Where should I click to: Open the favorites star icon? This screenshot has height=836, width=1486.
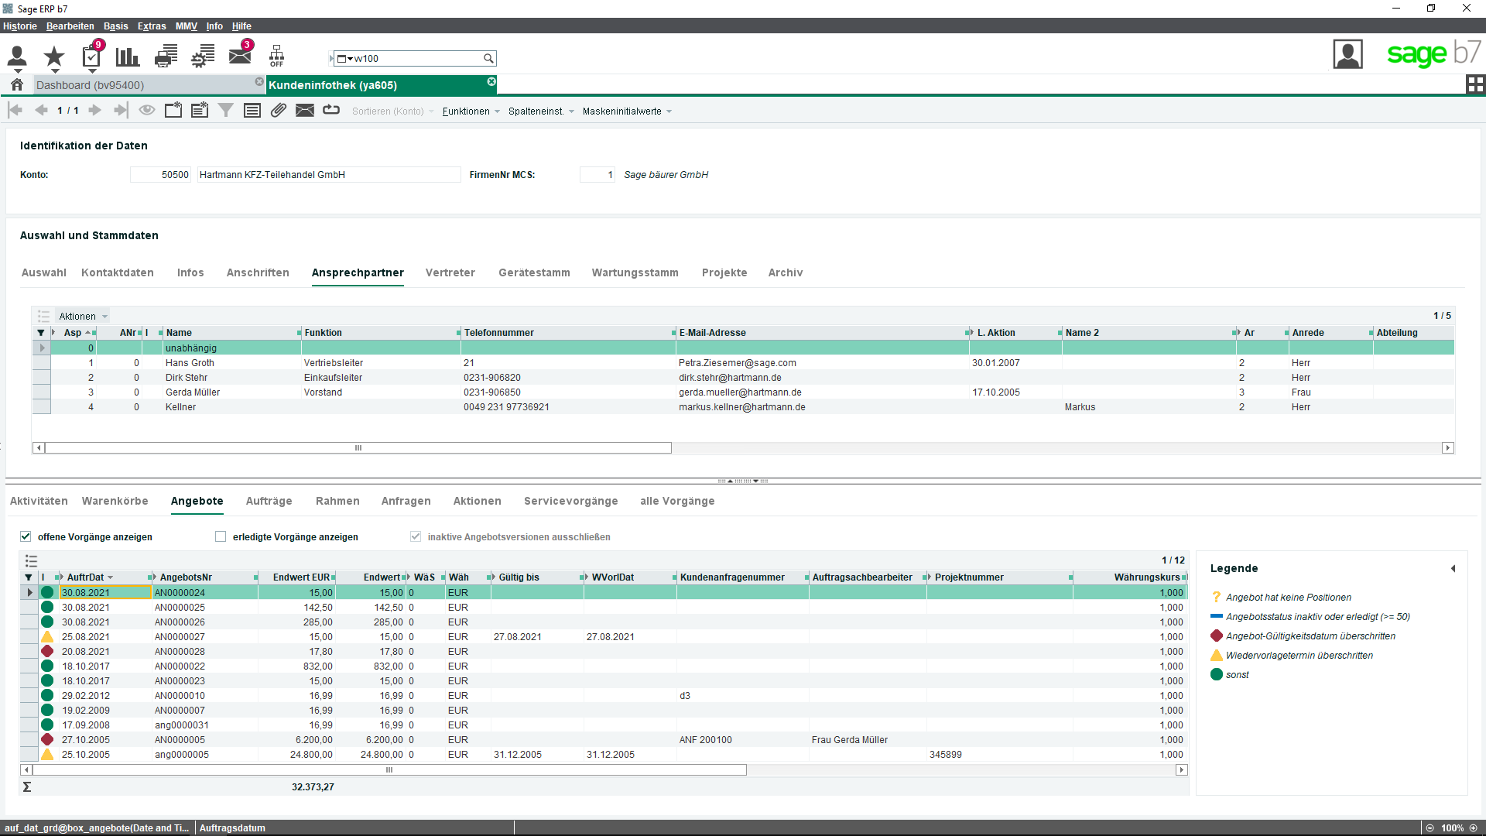tap(54, 56)
